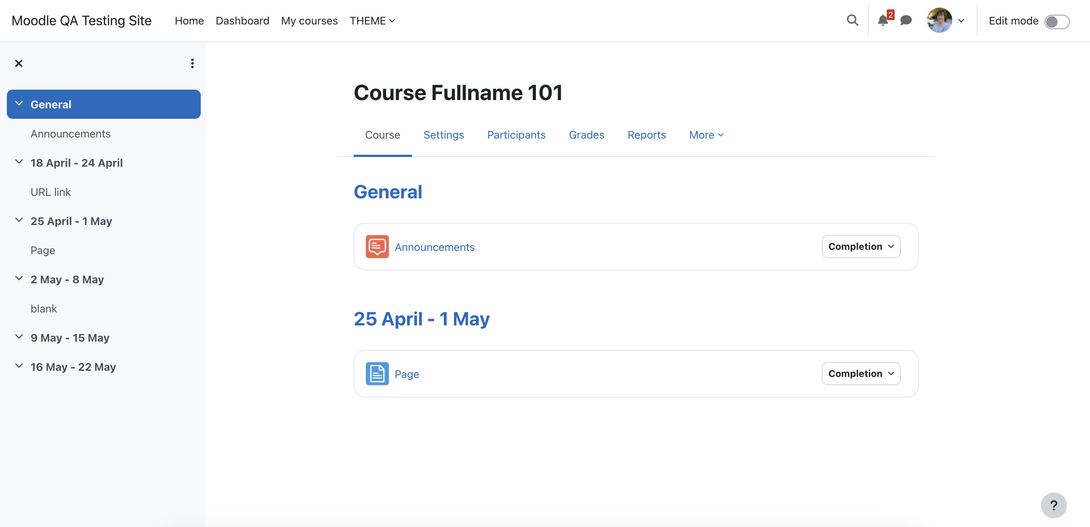The height and width of the screenshot is (527, 1090).
Task: Open Completion dropdown for Page
Action: [x=861, y=374]
